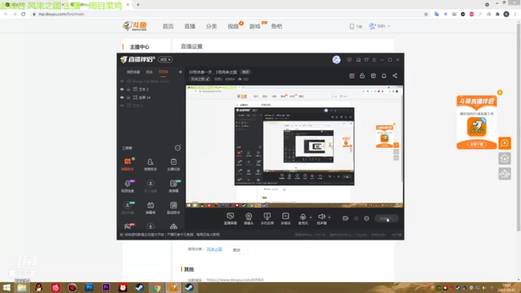
Task: Toggle visibility of the 全屏 14 source
Action: pyautogui.click(x=122, y=97)
